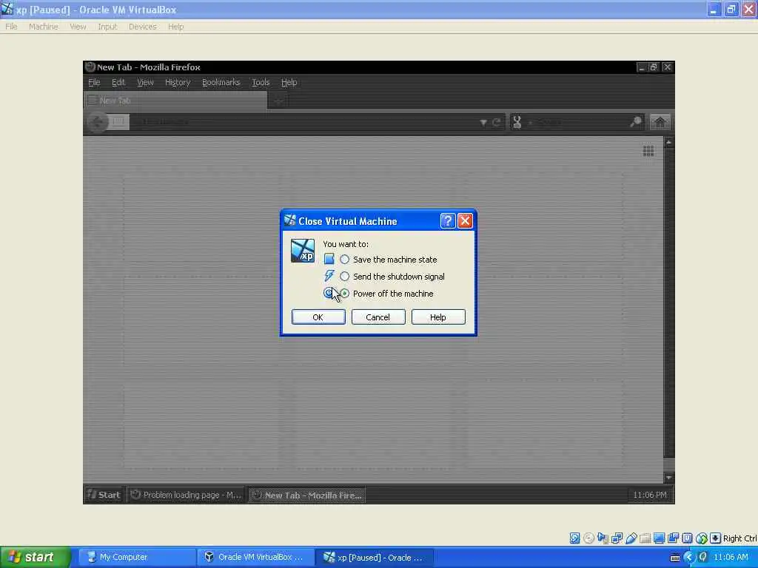Click guest Firefox home icon

[660, 122]
